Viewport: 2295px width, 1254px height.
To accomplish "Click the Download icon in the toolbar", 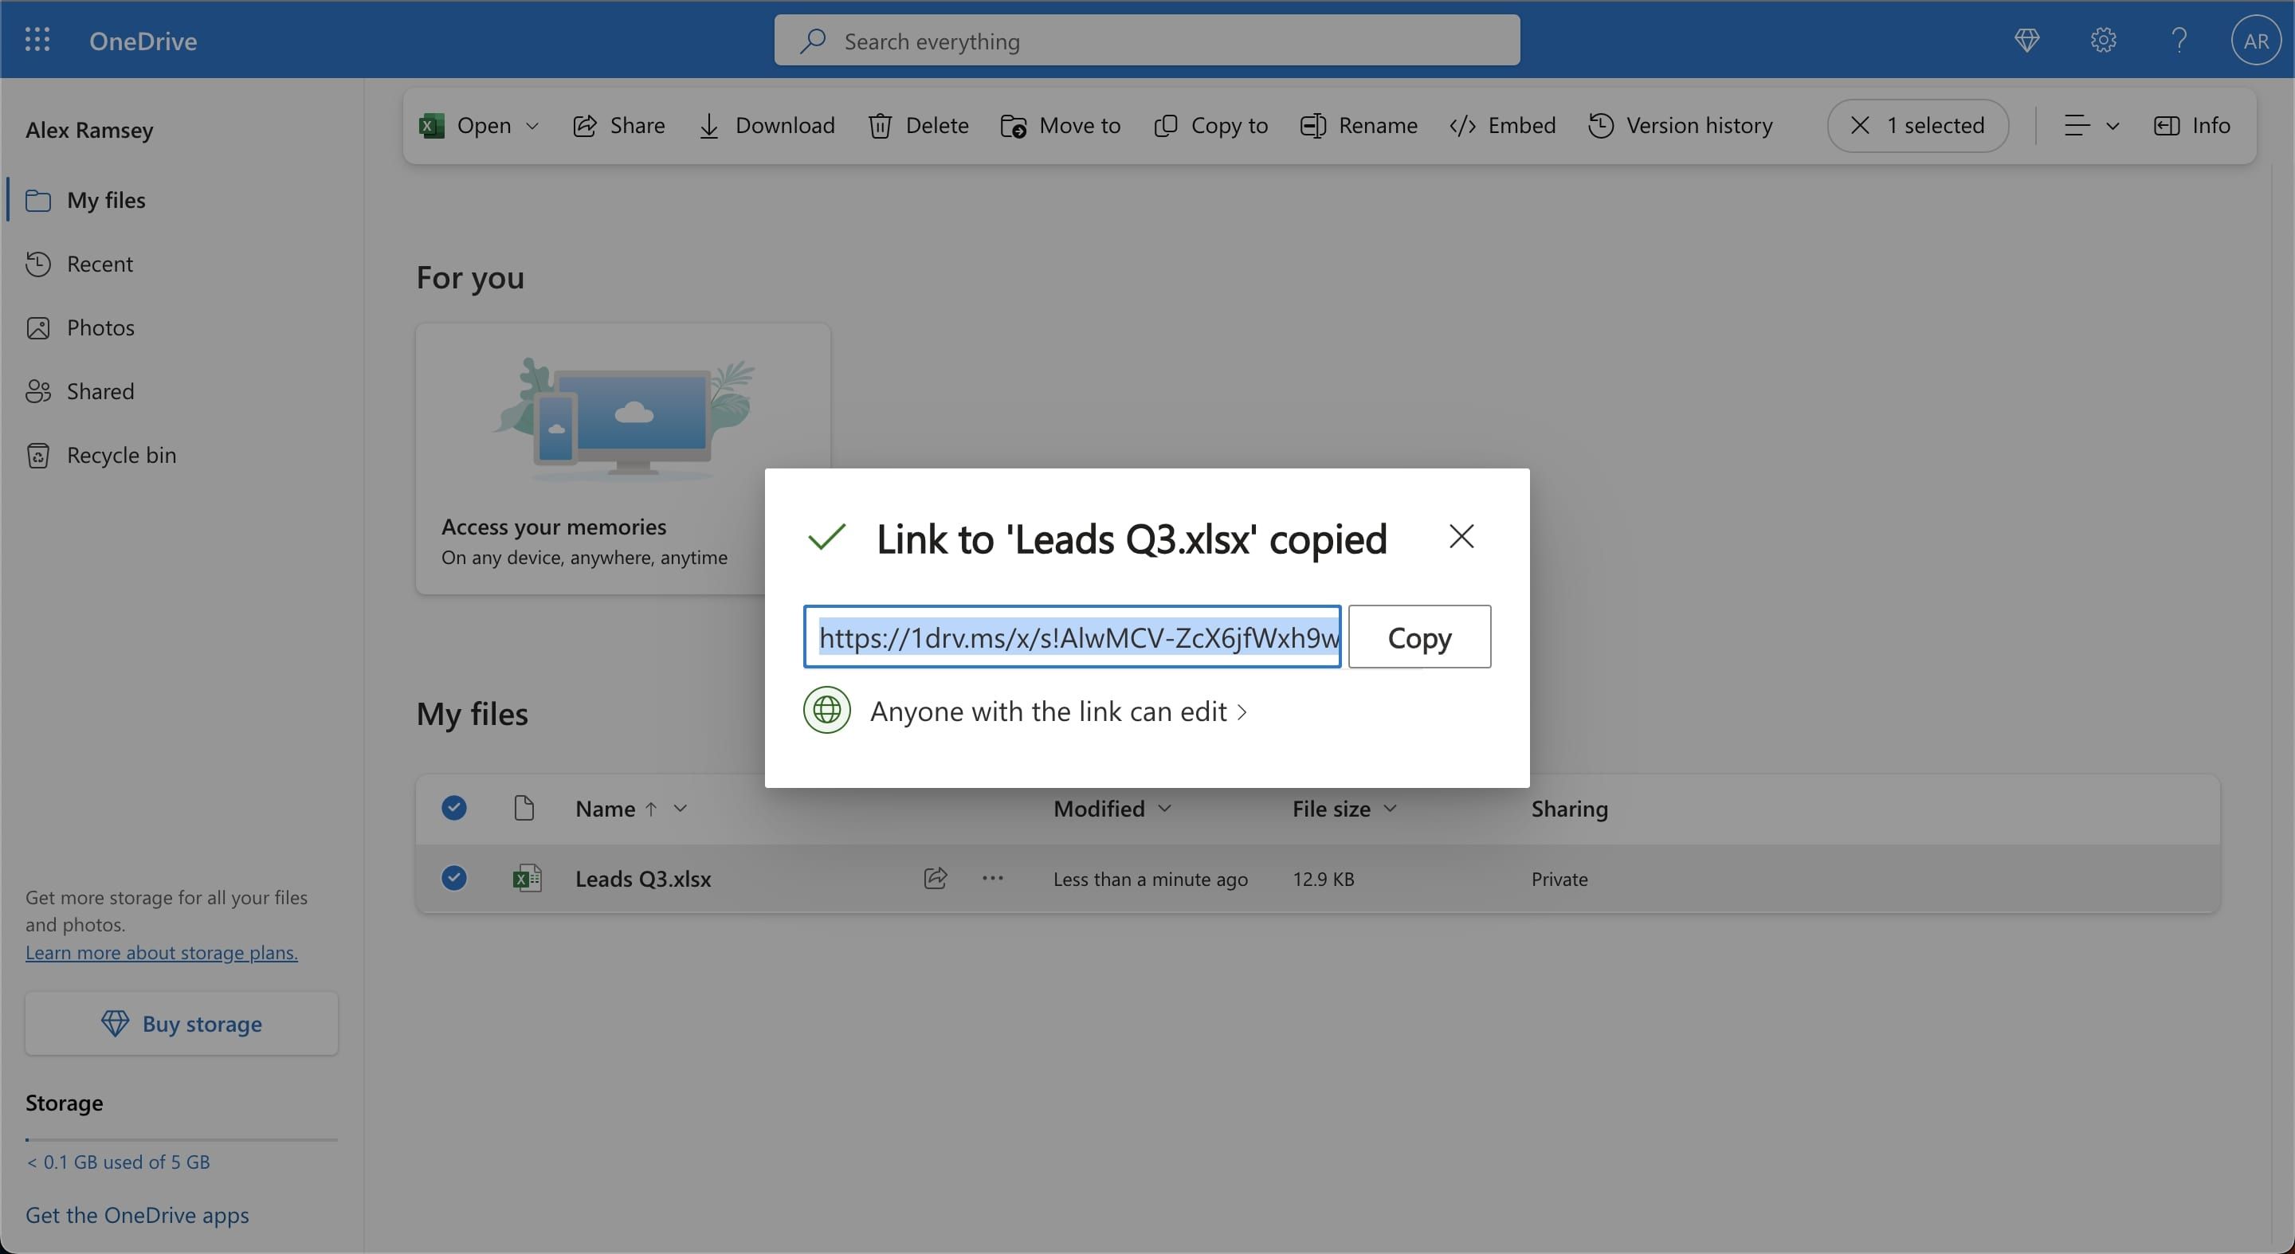I will (x=710, y=126).
